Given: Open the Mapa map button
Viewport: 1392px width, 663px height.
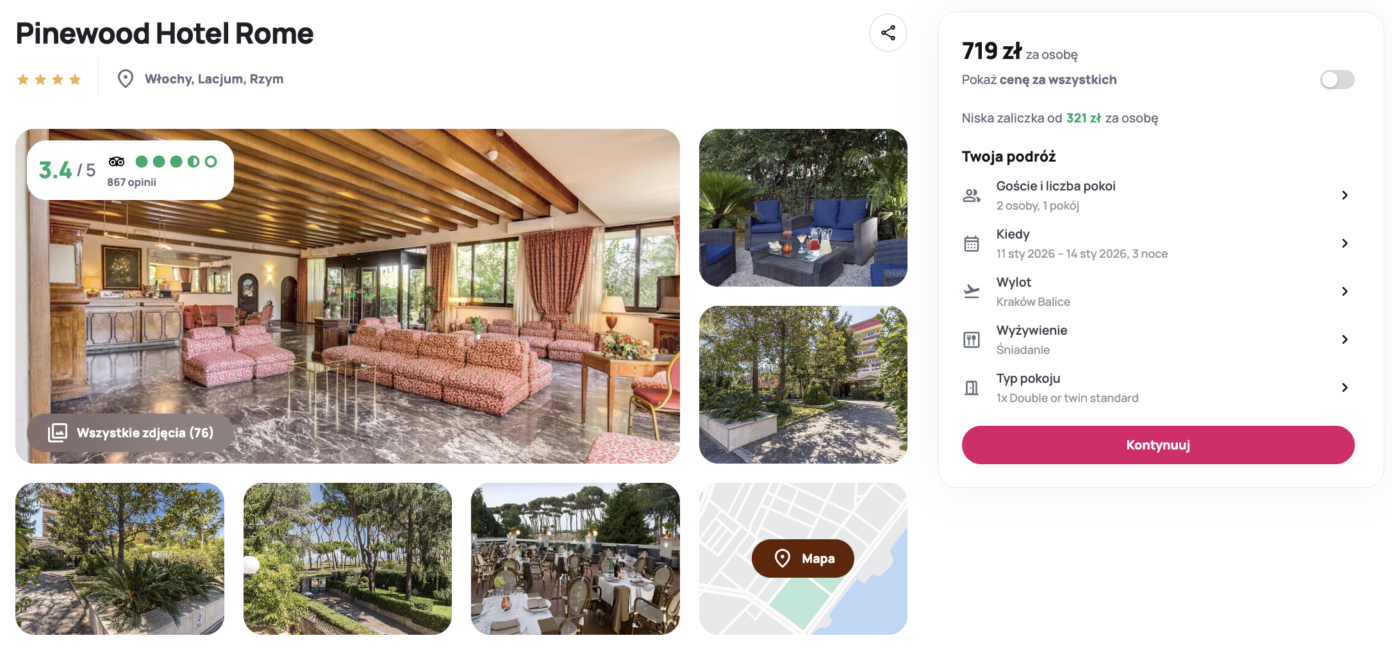Looking at the screenshot, I should coord(803,558).
